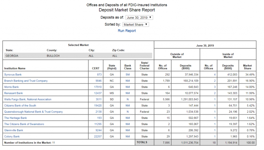Open The Citizens Bank of Swainsboro link
264x150 pixels.
[x=24, y=124]
